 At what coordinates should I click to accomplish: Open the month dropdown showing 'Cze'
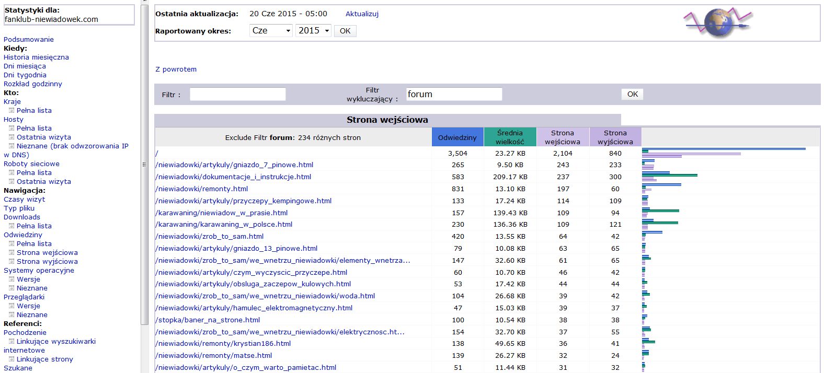pos(271,31)
